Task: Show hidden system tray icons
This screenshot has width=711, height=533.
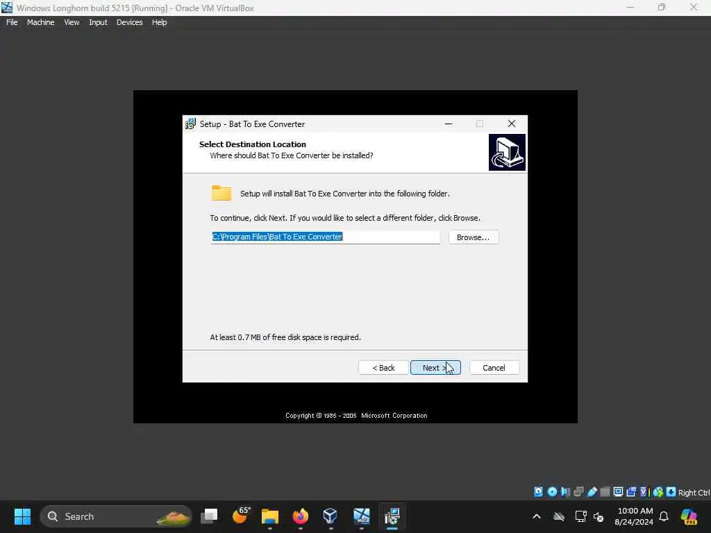Action: 537,516
